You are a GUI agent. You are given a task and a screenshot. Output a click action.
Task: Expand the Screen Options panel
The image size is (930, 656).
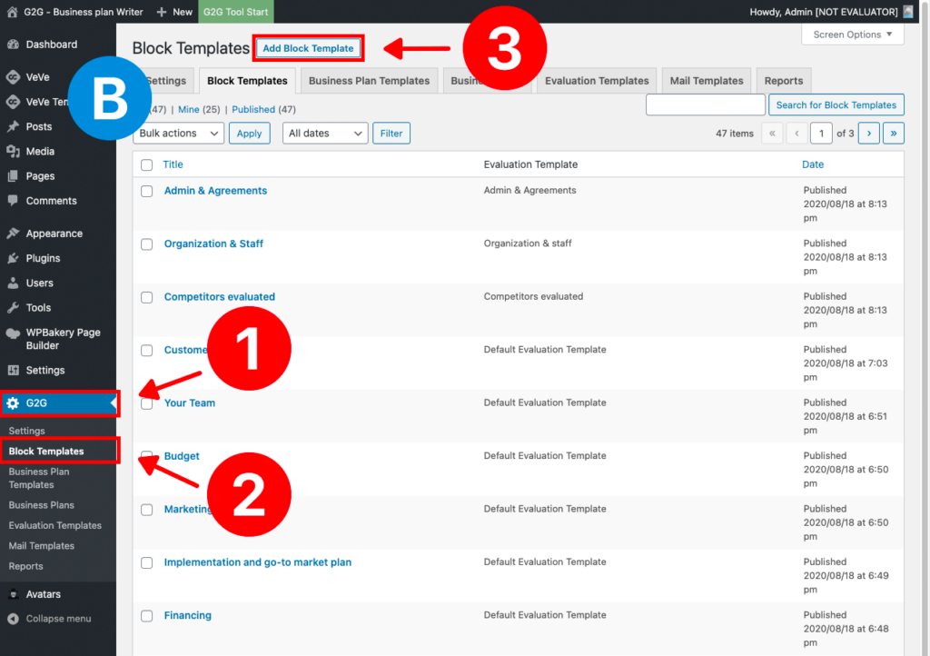pos(852,35)
